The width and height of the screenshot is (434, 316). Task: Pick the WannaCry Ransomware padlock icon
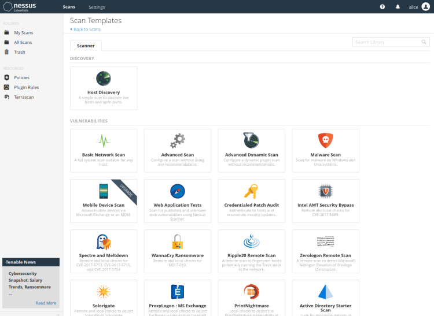(177, 241)
